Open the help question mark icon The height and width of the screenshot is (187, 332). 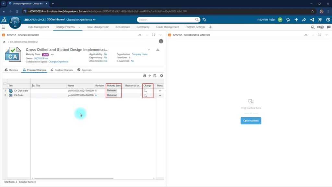328,20
